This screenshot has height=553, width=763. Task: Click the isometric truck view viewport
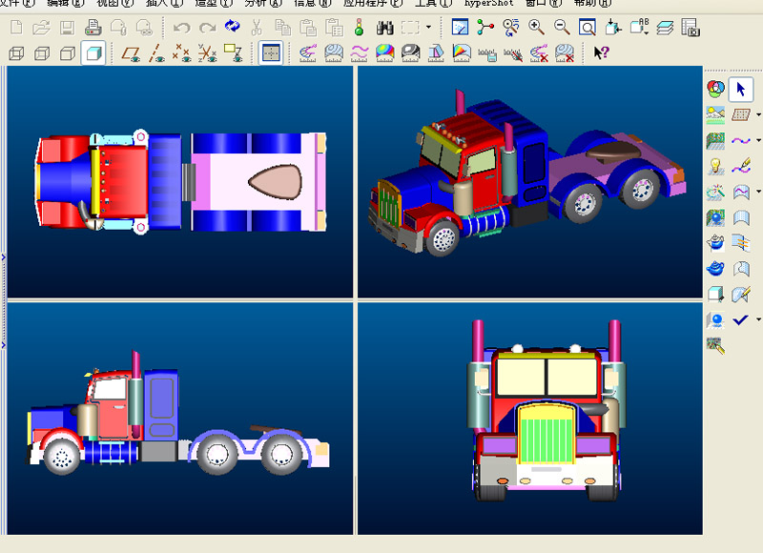(x=530, y=182)
